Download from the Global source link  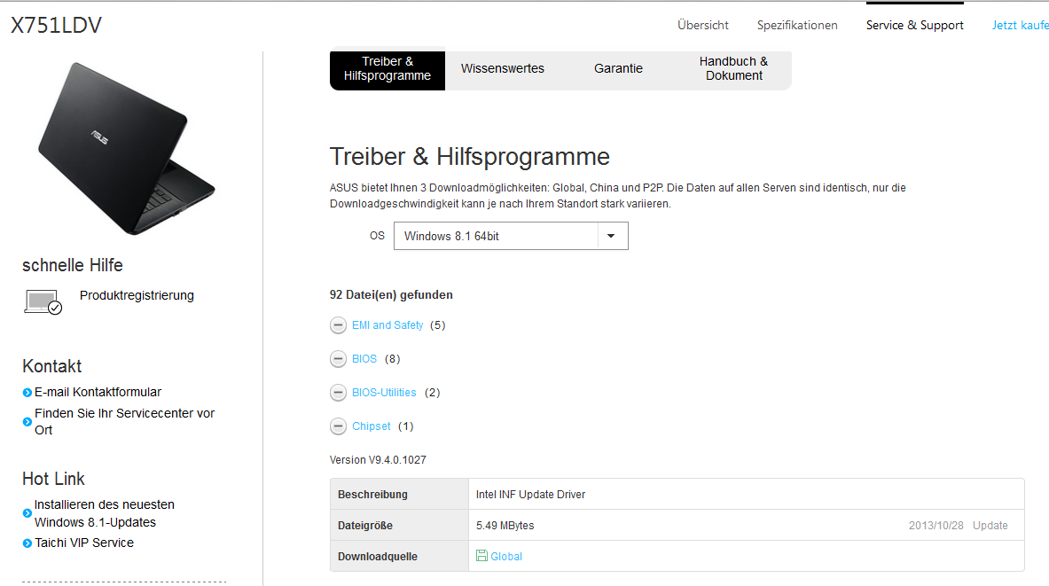pos(506,557)
